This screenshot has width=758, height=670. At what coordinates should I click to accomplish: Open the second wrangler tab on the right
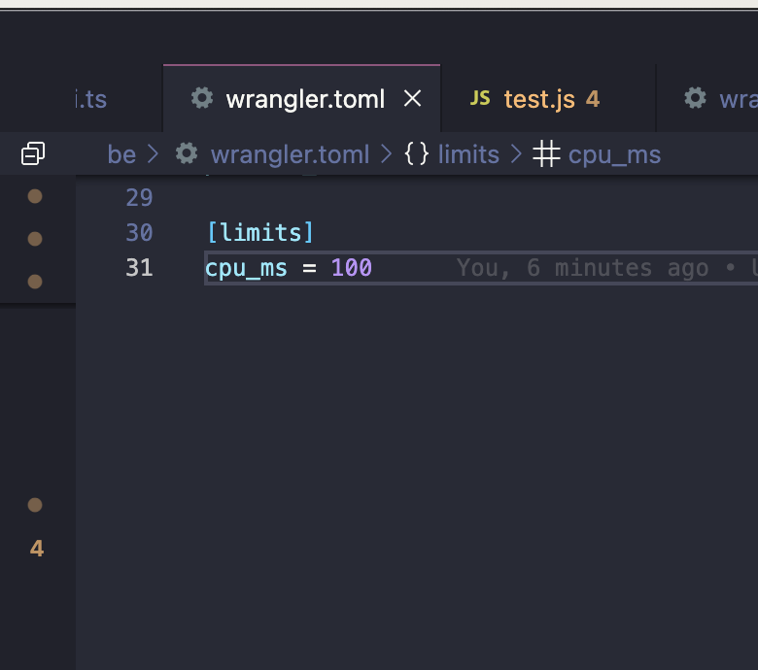pos(707,98)
